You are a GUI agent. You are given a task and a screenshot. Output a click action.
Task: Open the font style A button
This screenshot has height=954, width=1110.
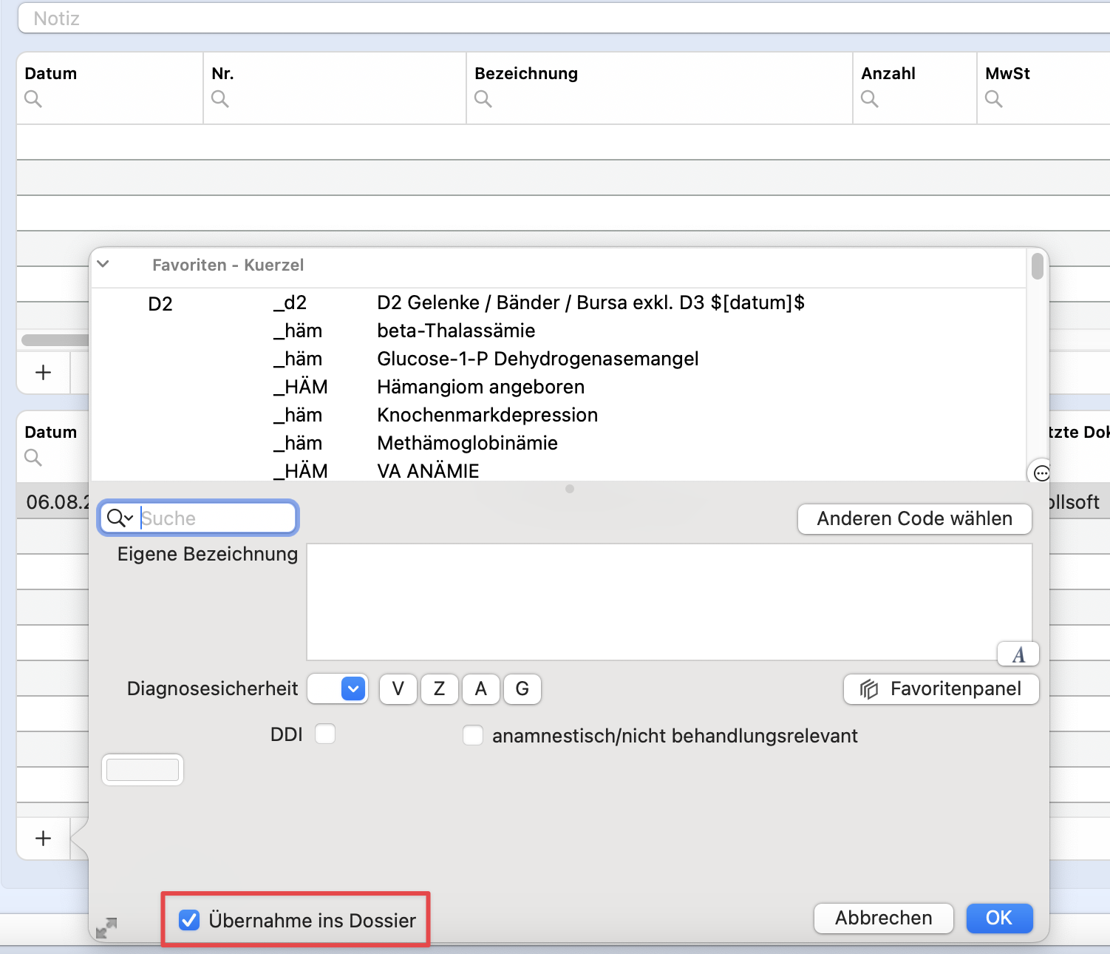click(x=1018, y=654)
